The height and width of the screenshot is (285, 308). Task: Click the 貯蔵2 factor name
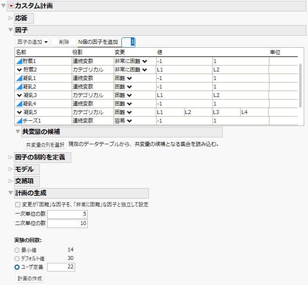[x=30, y=70]
